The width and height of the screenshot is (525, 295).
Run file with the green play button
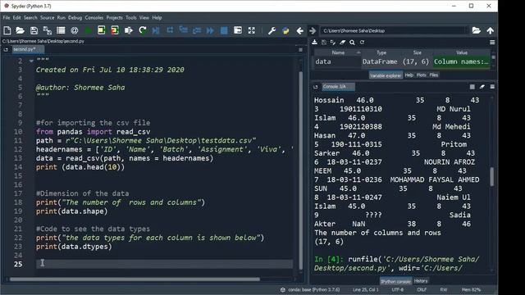[88, 31]
